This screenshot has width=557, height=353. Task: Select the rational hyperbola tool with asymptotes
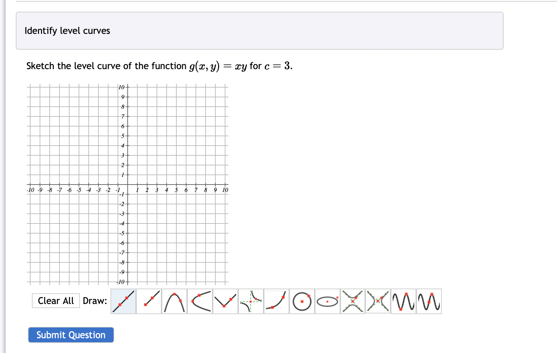coord(251,301)
